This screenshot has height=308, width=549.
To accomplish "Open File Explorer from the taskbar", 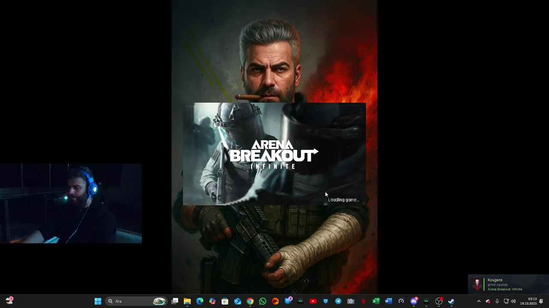I will click(187, 301).
